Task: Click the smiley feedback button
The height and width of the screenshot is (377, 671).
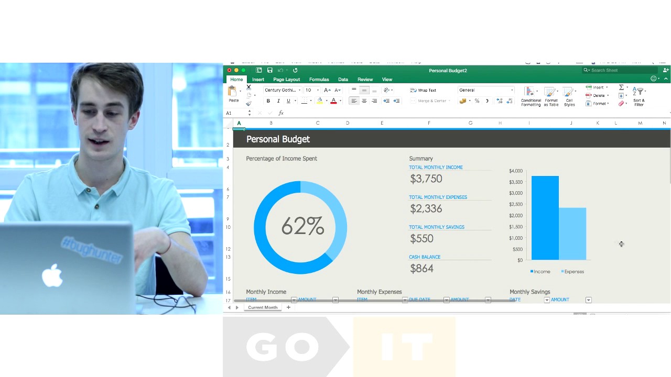Action: [x=654, y=79]
